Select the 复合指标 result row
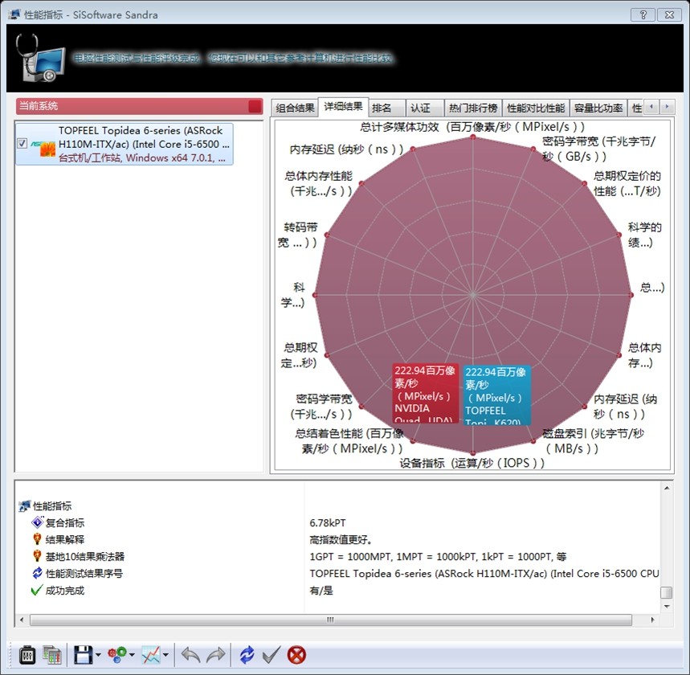Screen dimensions: 690x675 (64, 522)
